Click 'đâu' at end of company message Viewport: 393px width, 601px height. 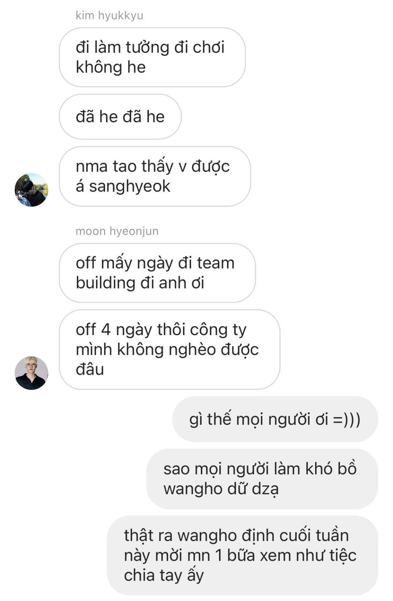pos(90,369)
